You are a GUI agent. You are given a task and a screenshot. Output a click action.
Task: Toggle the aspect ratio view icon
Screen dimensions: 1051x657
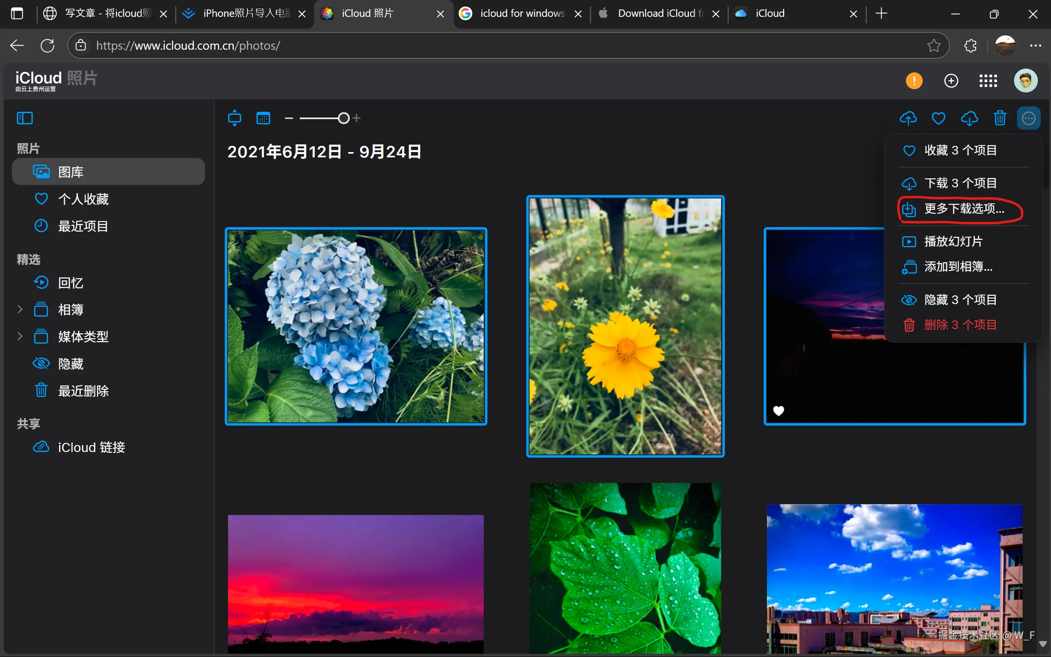[x=235, y=118]
